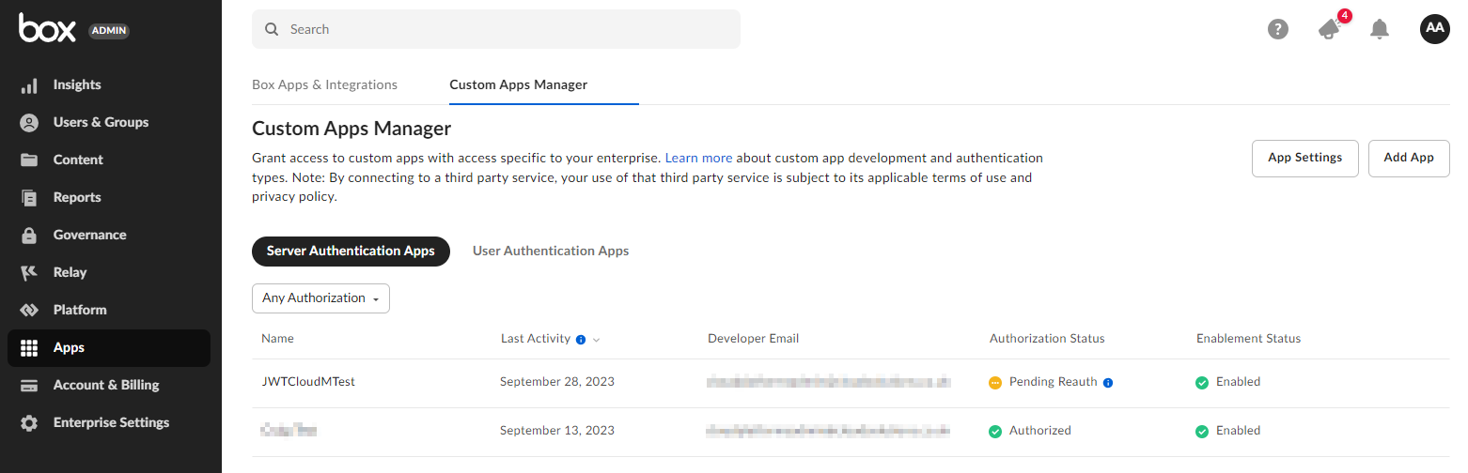Follow the Learn more link

tap(698, 158)
